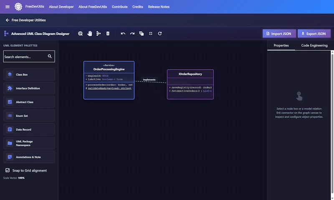Viewport: 334px width, 200px height.
Task: Add an Annotations & Note element
Action: point(29,157)
